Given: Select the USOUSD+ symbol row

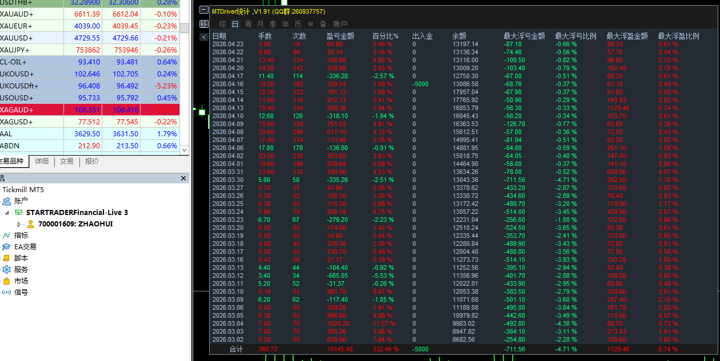Looking at the screenshot, I should (90, 98).
